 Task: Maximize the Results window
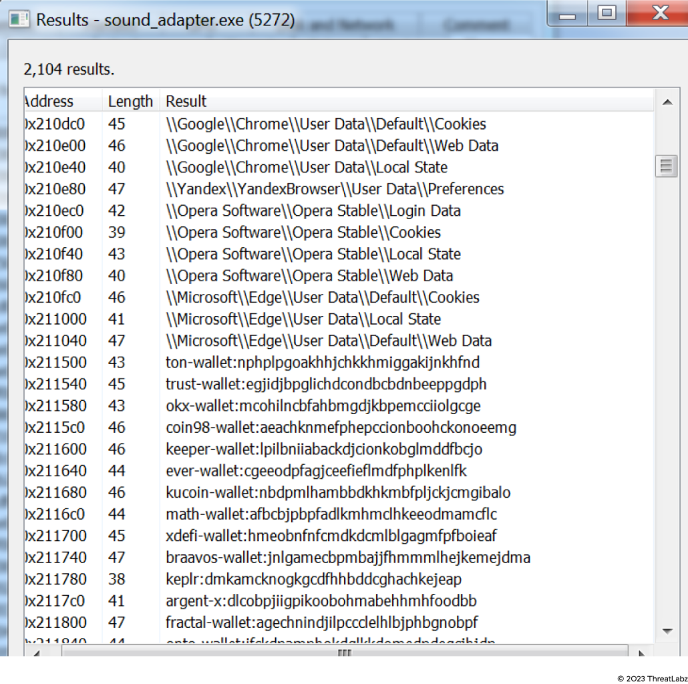coord(607,13)
